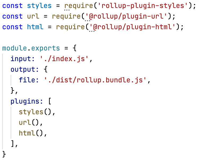Click the './index.js' string

coord(64,59)
